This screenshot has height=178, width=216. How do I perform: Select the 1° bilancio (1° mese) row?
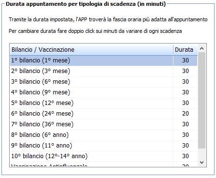(x=104, y=60)
